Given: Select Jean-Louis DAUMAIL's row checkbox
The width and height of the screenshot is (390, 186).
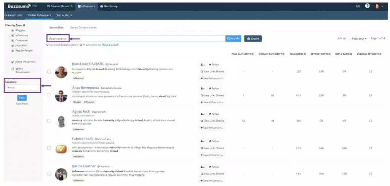Looking at the screenshot, I should [x=49, y=71].
